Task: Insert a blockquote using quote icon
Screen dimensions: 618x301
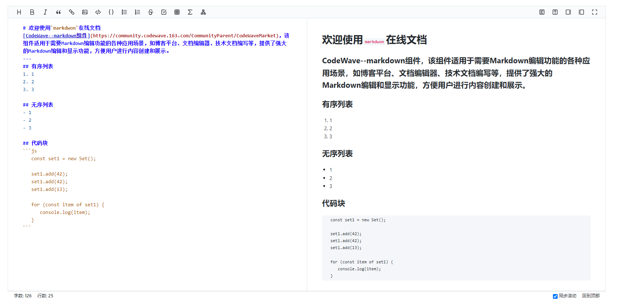Action: click(x=59, y=12)
